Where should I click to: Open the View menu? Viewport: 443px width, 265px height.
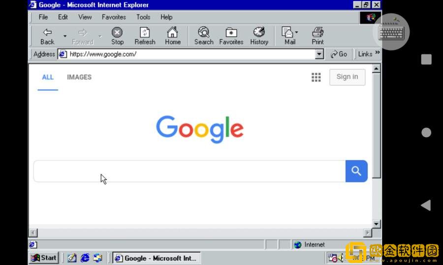click(85, 17)
